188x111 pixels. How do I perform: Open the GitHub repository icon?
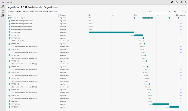[x=172, y=2]
